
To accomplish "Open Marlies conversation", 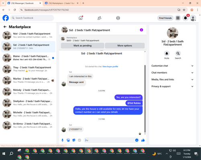I will (x=28, y=80).
